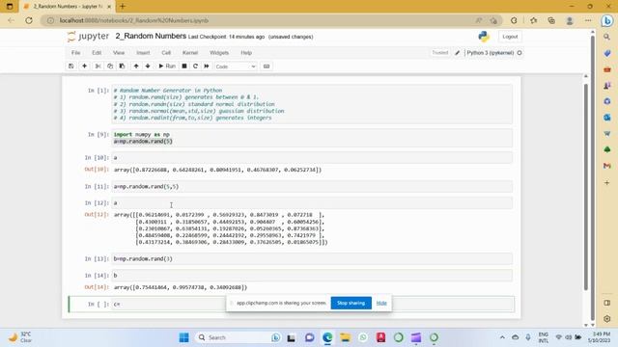
Task: Save notebook with the floppy disk icon
Action: click(70, 67)
